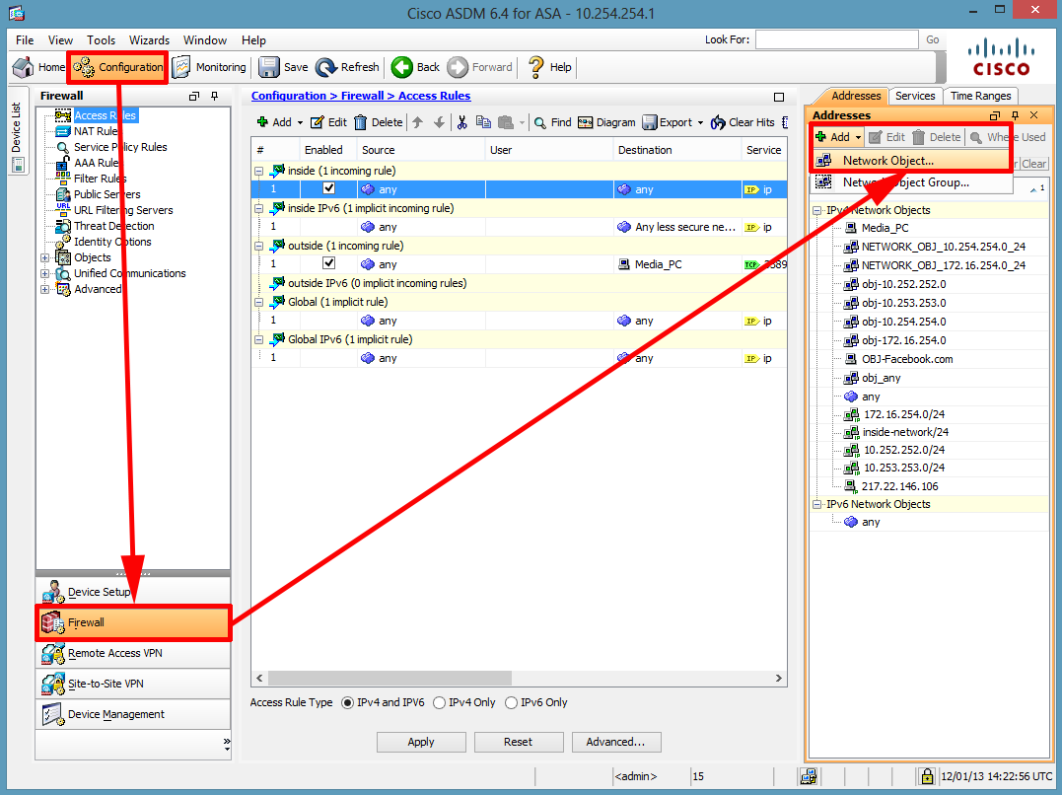Find access rules with Find tool

(552, 122)
